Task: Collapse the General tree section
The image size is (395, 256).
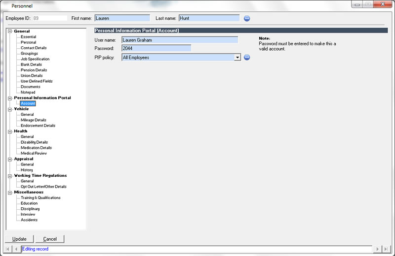Action: pos(10,32)
